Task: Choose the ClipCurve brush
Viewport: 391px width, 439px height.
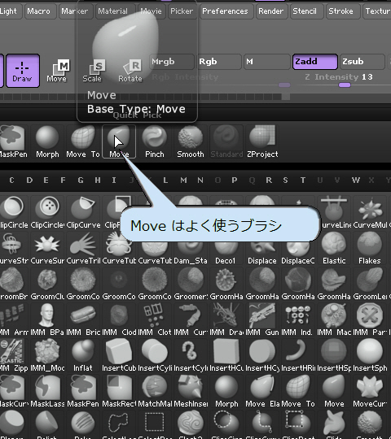Action: pyautogui.click(x=83, y=213)
